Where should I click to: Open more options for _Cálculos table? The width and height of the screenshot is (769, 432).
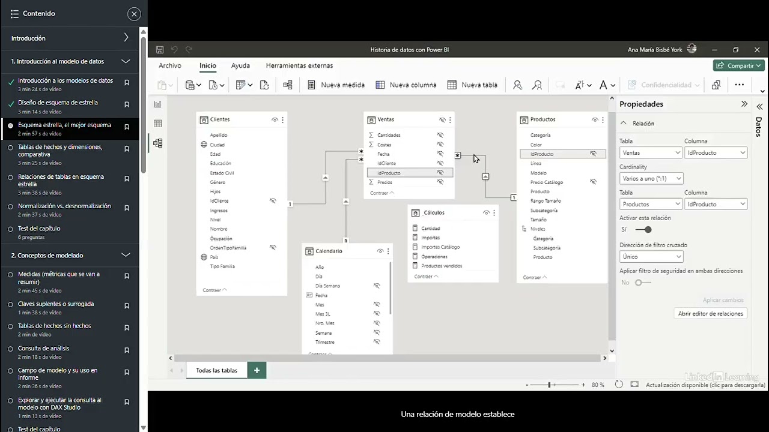coord(494,213)
